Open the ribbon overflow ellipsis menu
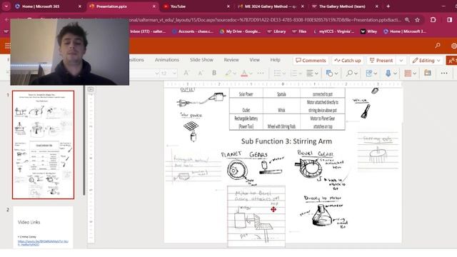Viewport: 457px width, 257px height. [444, 73]
